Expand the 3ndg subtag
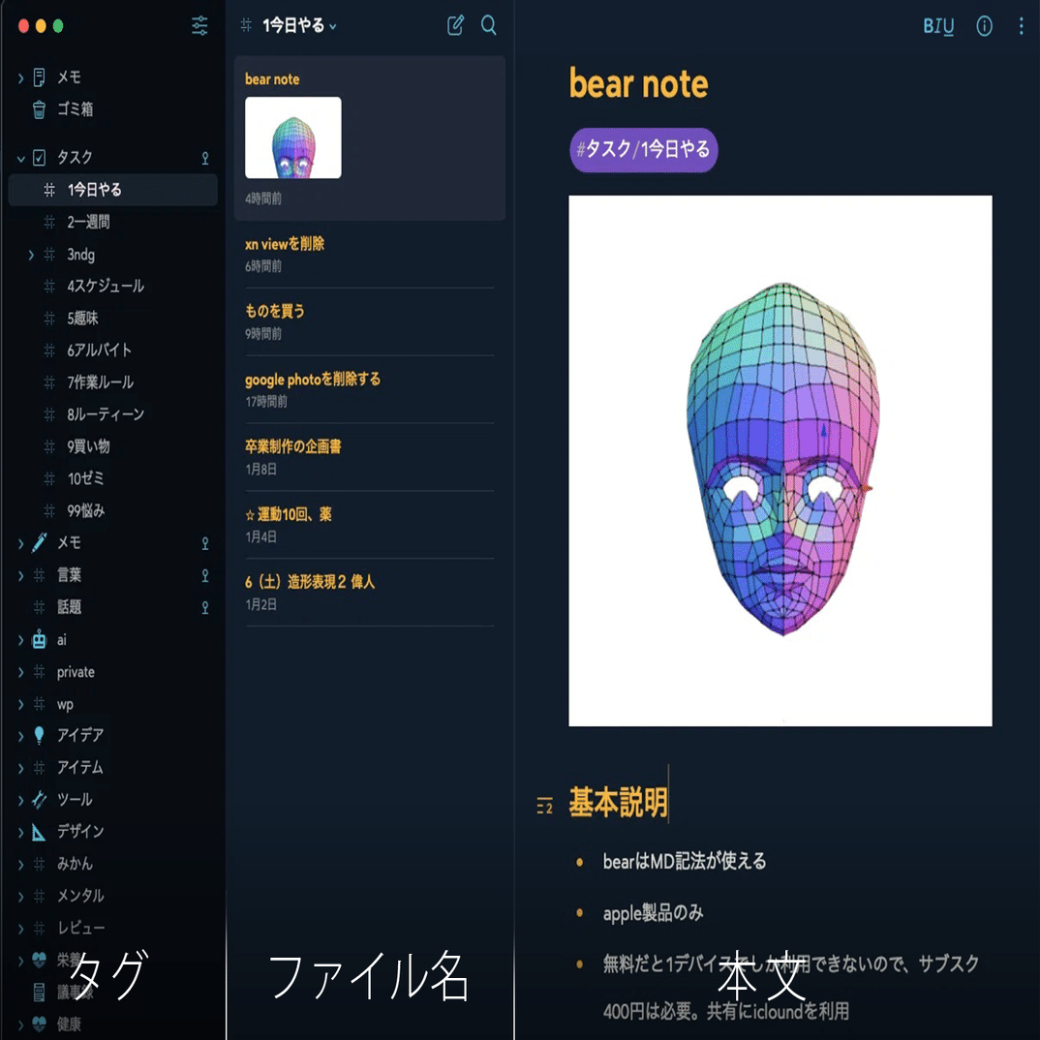Image resolution: width=1040 pixels, height=1040 pixels. [31, 255]
